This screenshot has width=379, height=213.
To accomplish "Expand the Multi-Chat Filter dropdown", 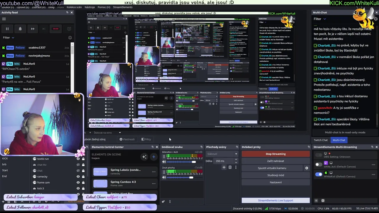I will pos(320,19).
